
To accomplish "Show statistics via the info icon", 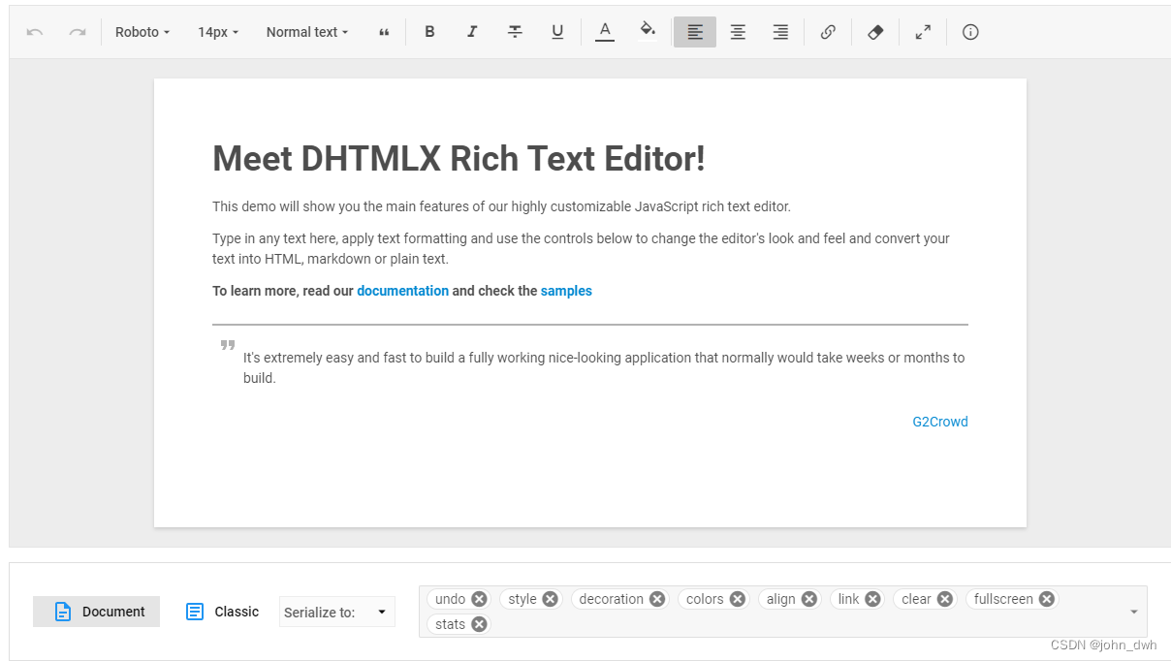I will click(970, 32).
